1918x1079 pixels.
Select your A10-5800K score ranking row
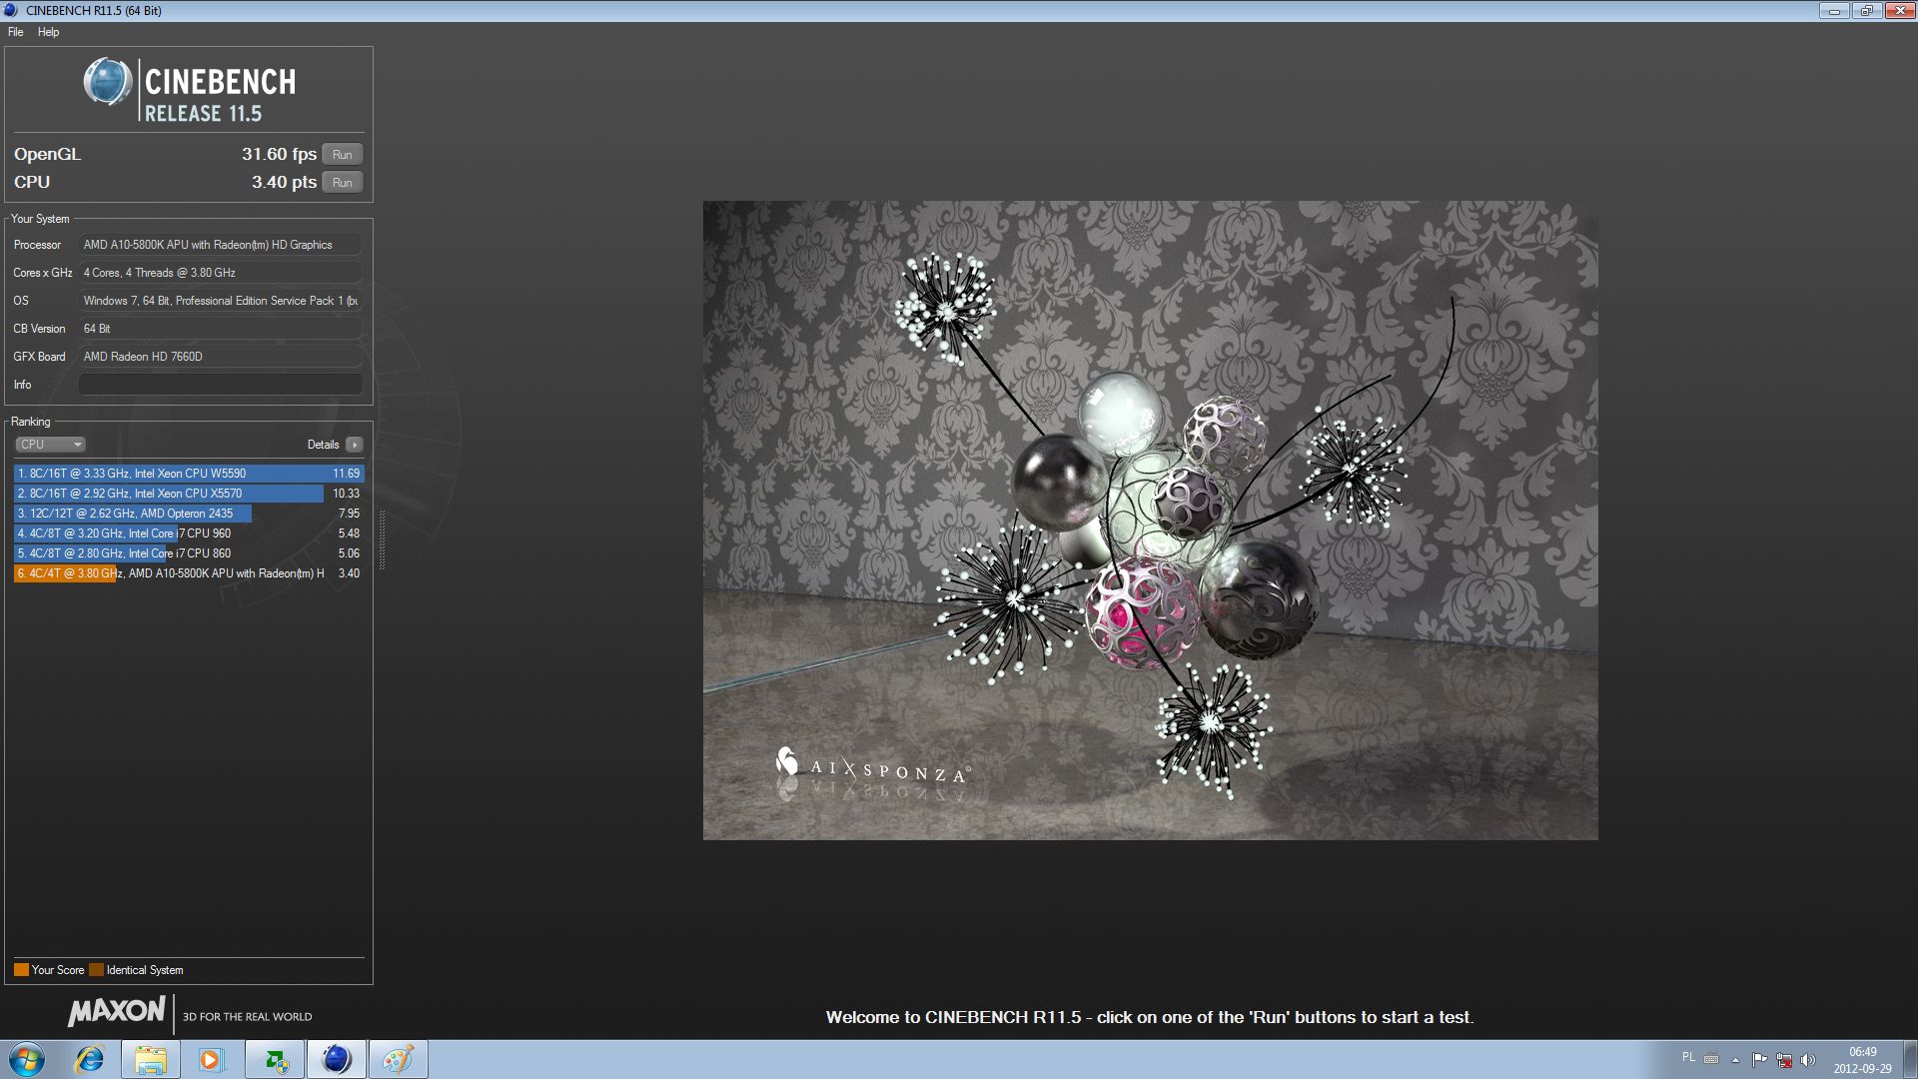pos(188,573)
